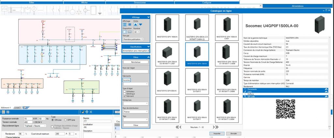Choose side panel disposition layout icon

tap(125, 32)
